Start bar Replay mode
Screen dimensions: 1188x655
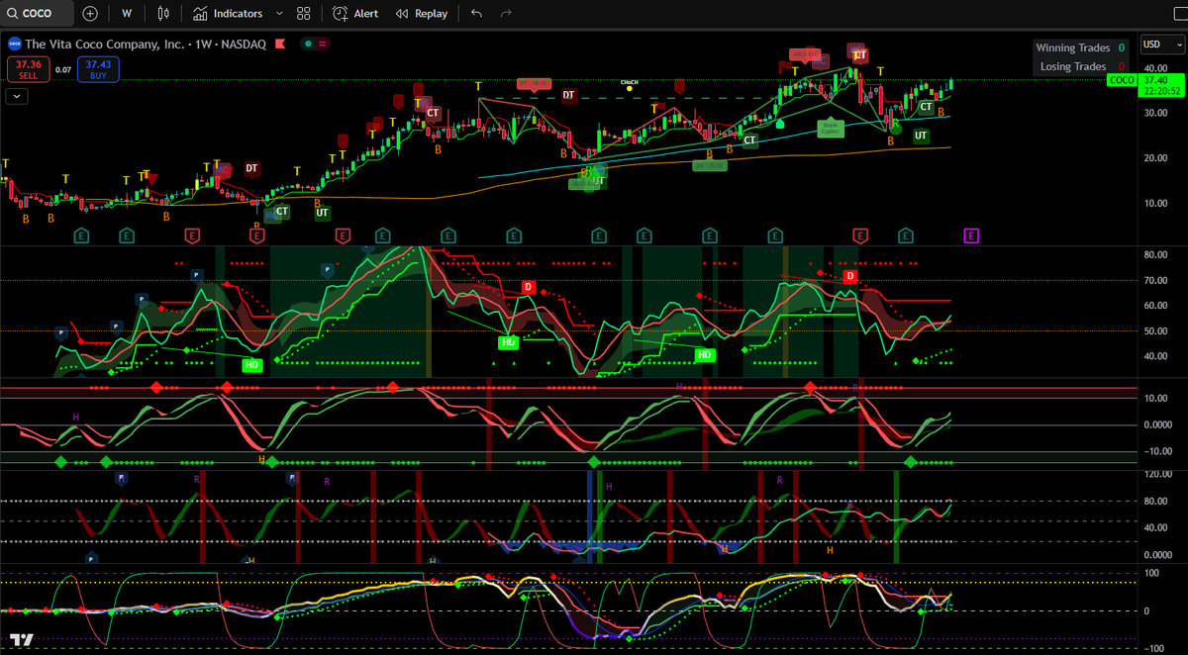click(x=421, y=14)
